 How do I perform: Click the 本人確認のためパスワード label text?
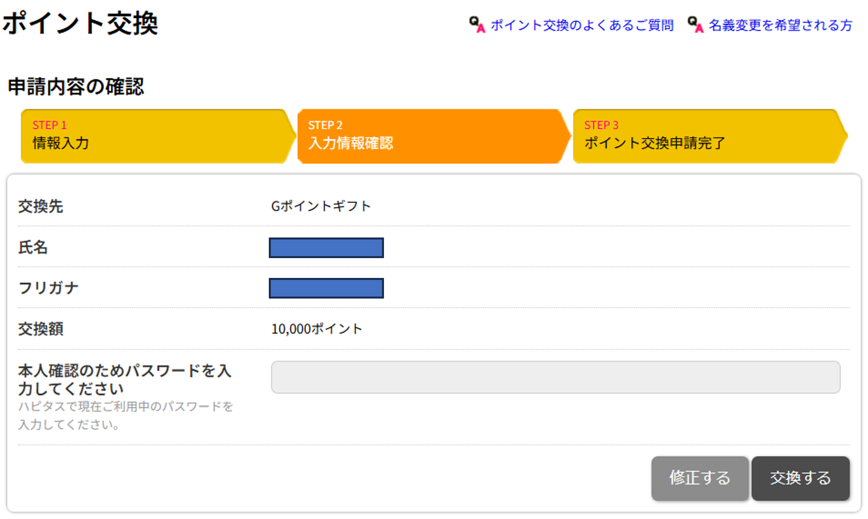click(x=124, y=379)
